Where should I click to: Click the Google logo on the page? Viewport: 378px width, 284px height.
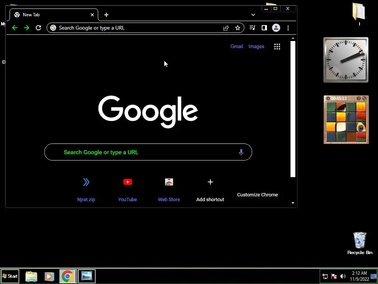tap(148, 112)
